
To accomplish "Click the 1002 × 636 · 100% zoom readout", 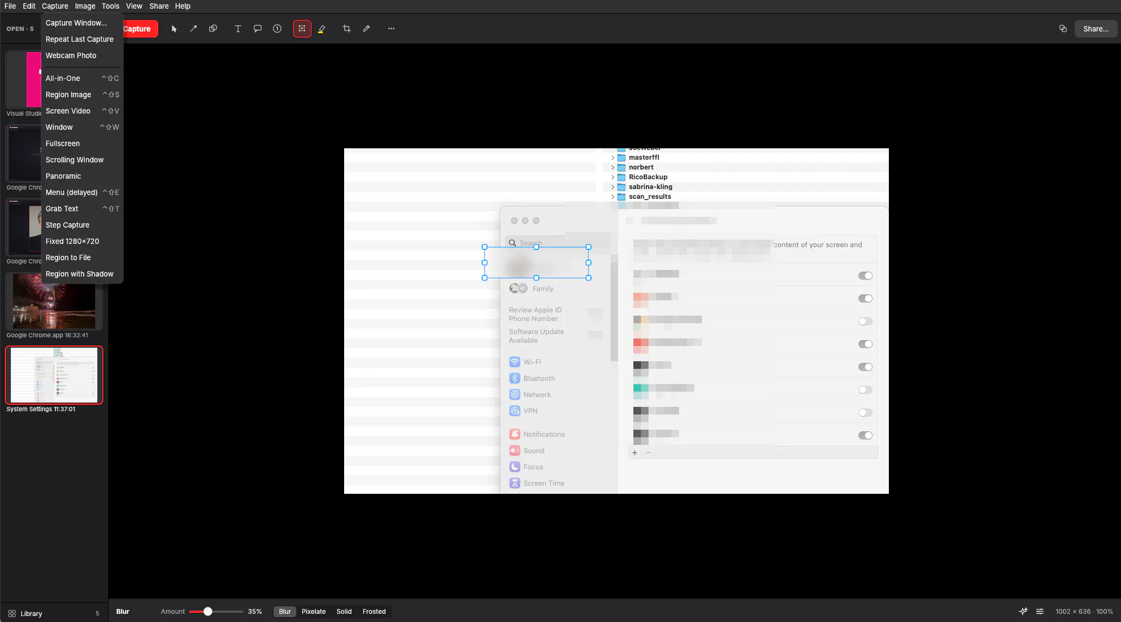I will tap(1084, 611).
